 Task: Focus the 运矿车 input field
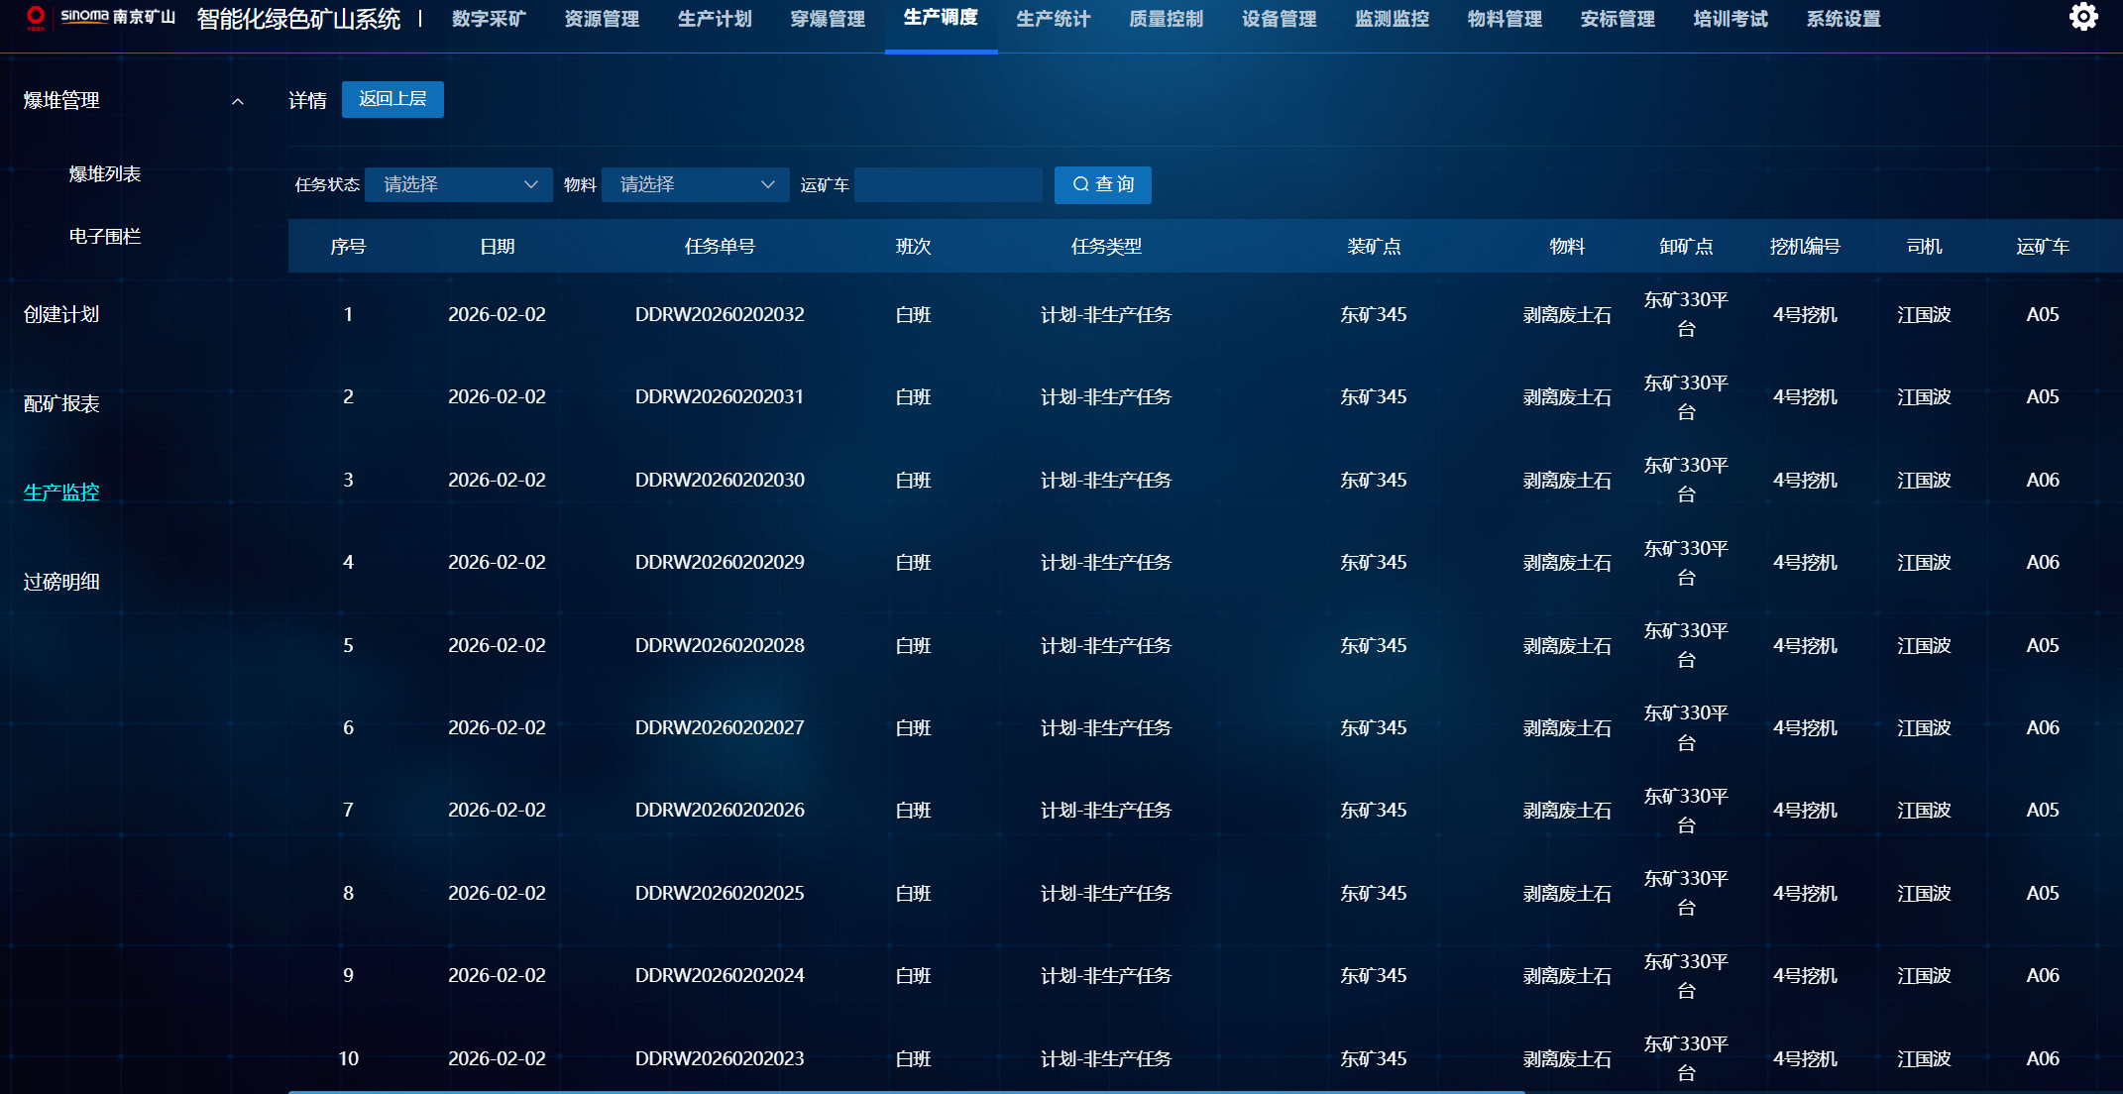tap(949, 184)
